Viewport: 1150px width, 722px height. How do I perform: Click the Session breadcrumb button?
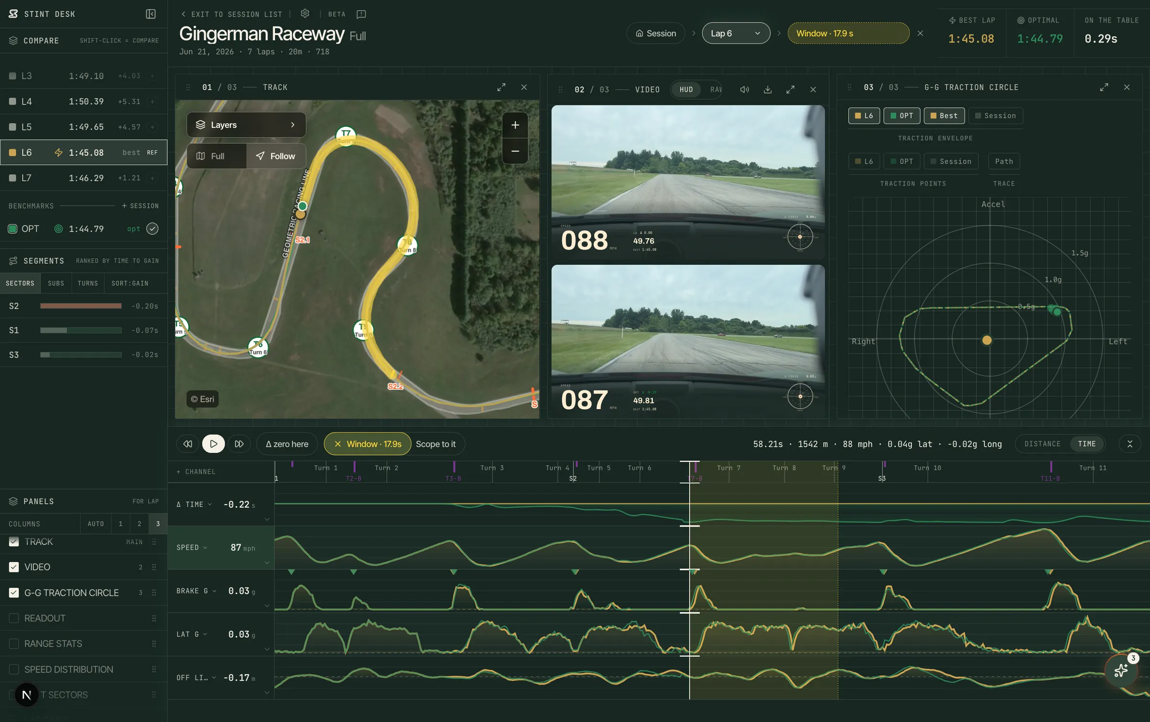(655, 33)
